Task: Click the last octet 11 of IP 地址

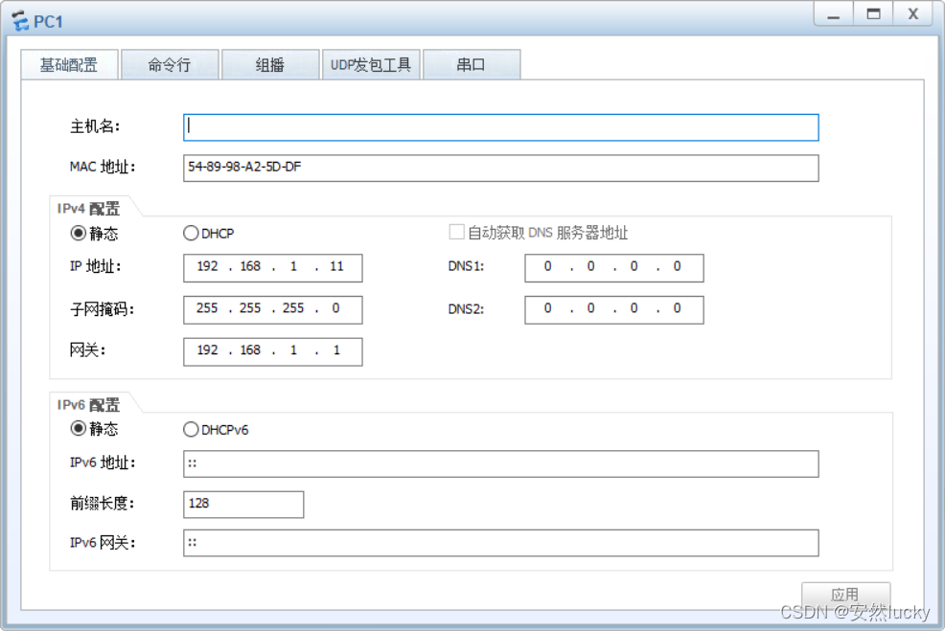Action: tap(336, 267)
